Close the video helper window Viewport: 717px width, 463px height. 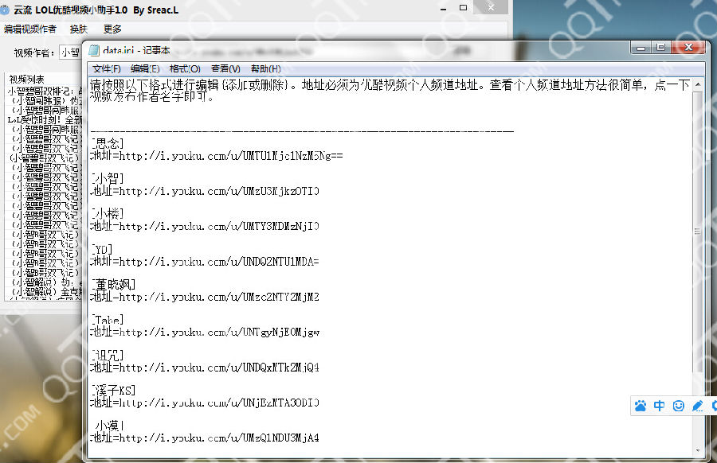[491, 7]
